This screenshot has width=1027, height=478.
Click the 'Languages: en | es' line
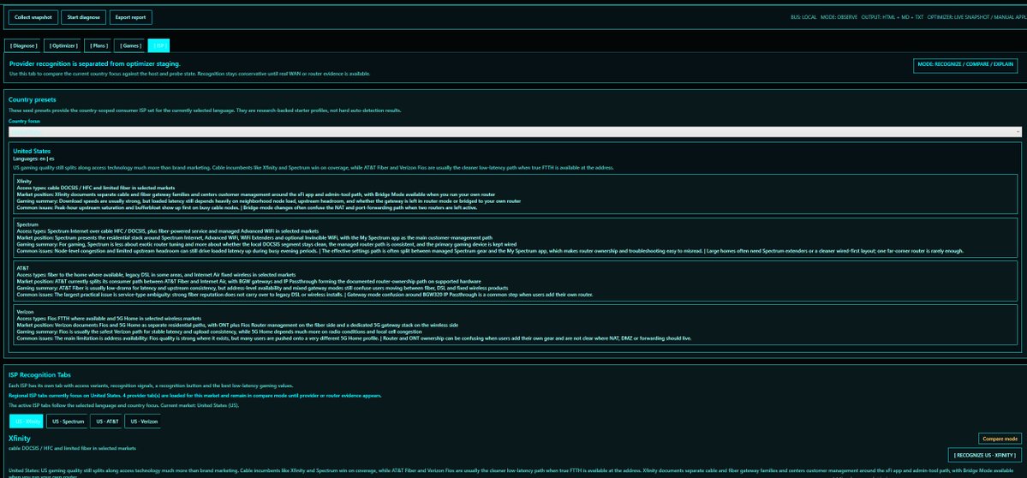[33, 158]
